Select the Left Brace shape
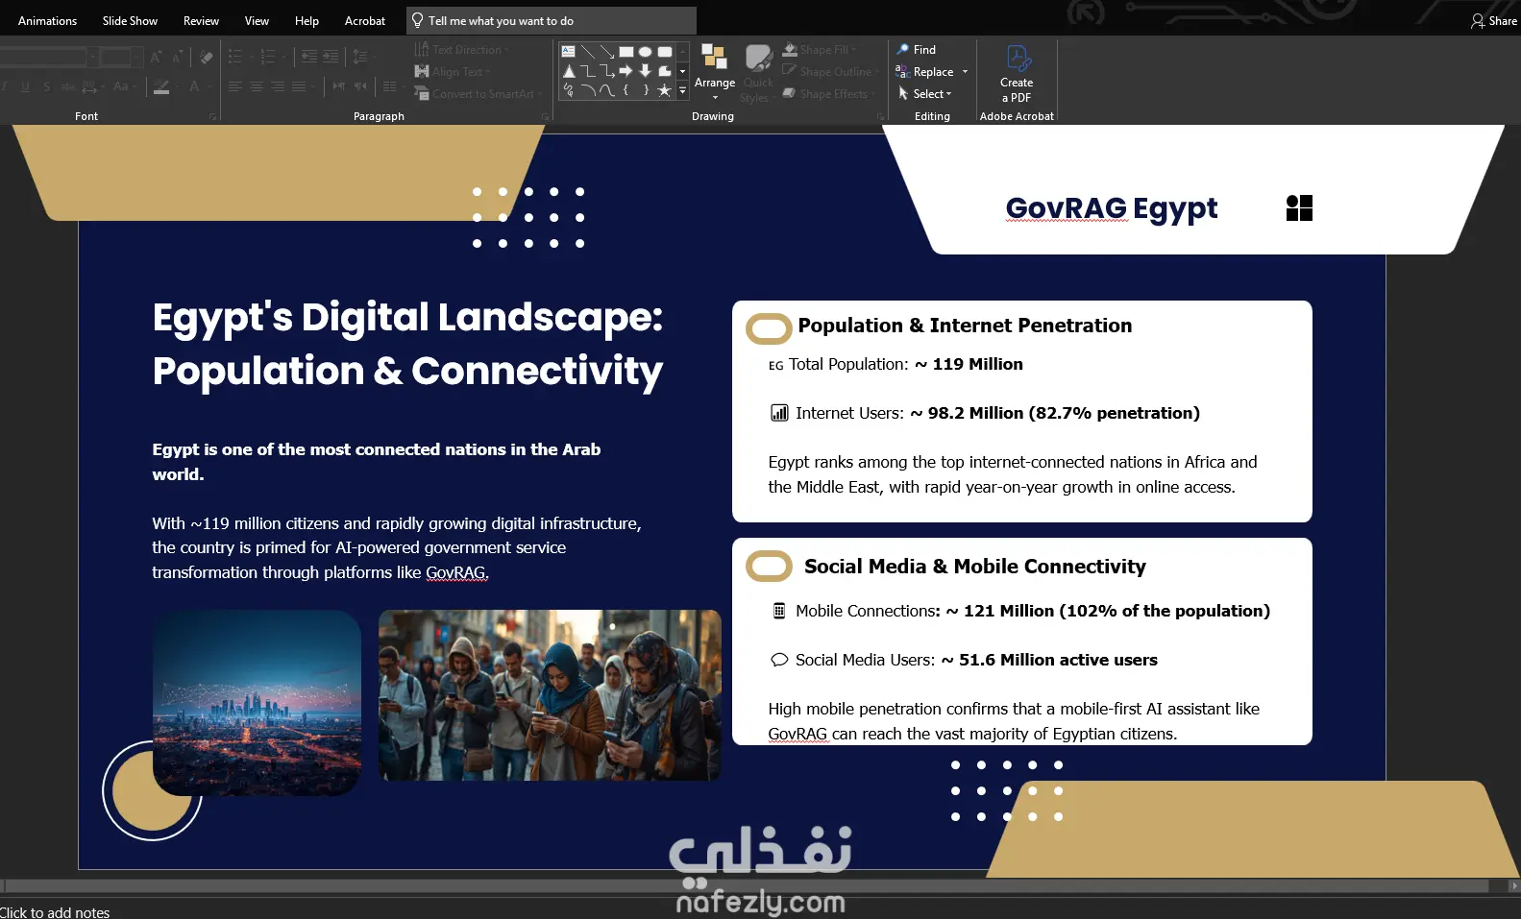 pyautogui.click(x=626, y=90)
